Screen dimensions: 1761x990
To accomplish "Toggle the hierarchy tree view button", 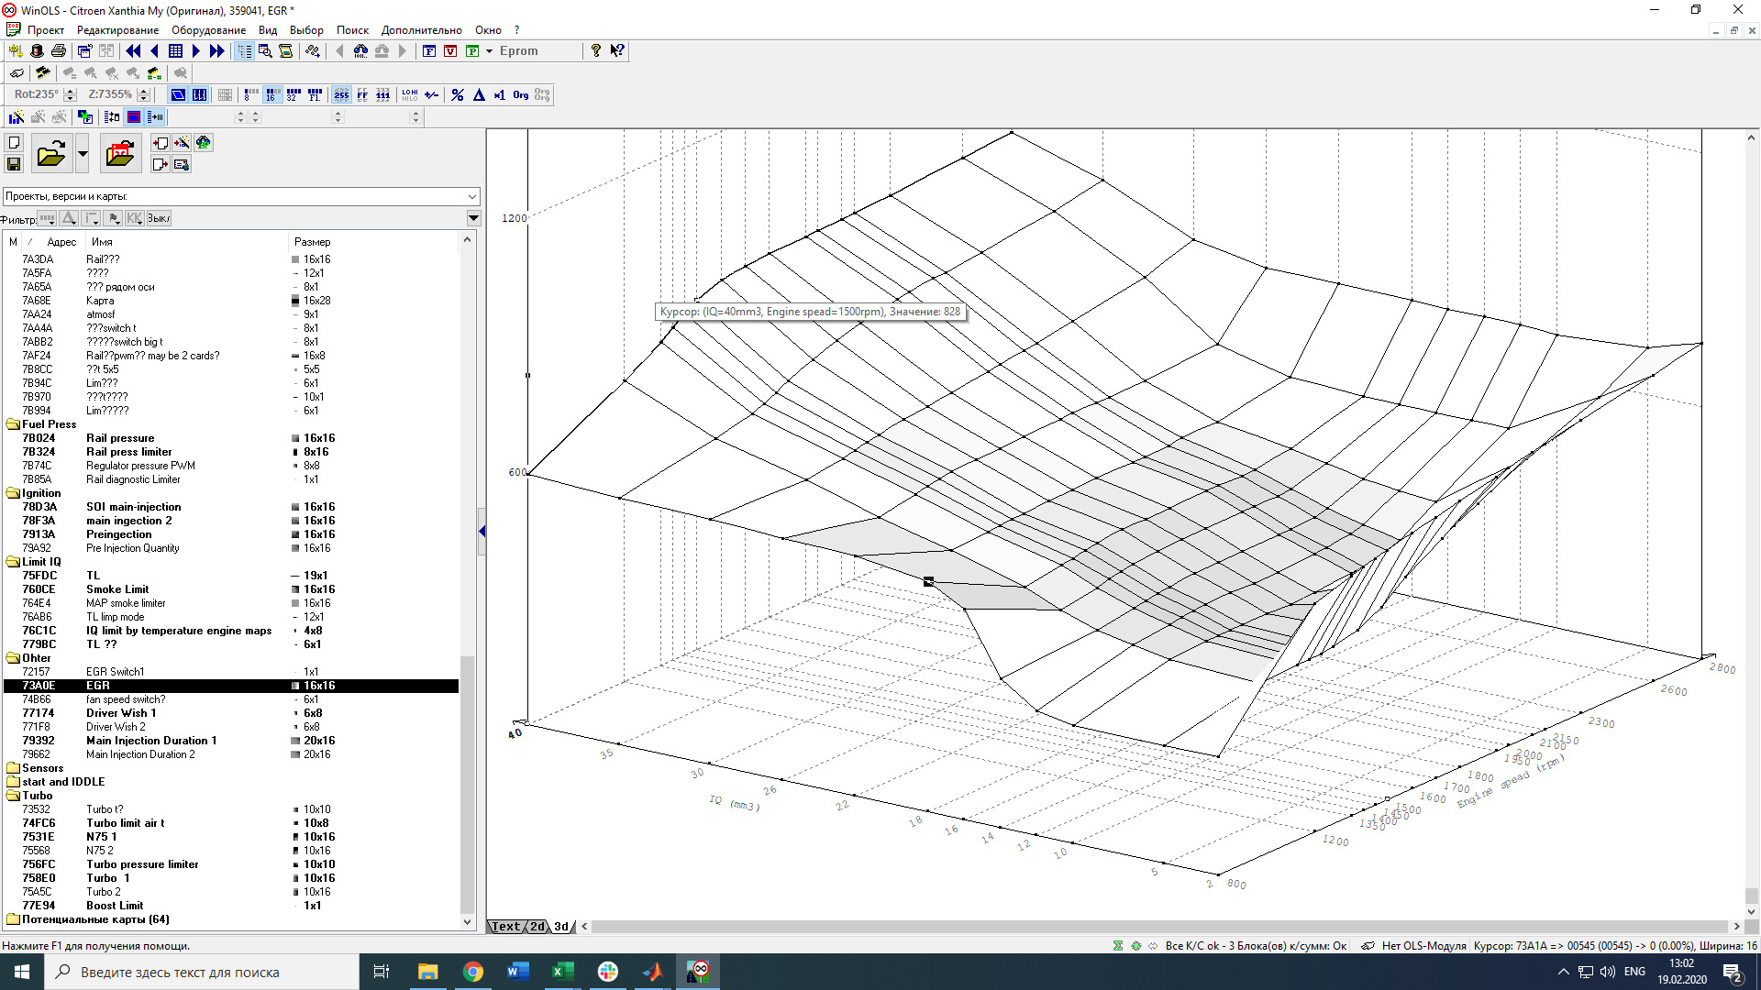I will click(x=245, y=51).
